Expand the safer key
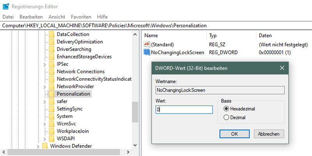The height and width of the screenshot is (156, 312). 45,102
